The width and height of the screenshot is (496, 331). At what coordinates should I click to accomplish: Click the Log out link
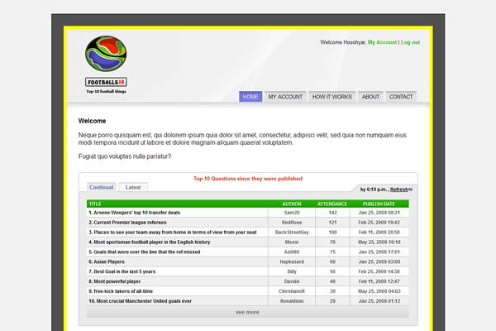pyautogui.click(x=410, y=42)
